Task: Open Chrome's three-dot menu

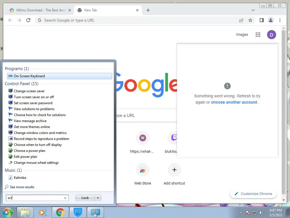Action: click(x=280, y=20)
